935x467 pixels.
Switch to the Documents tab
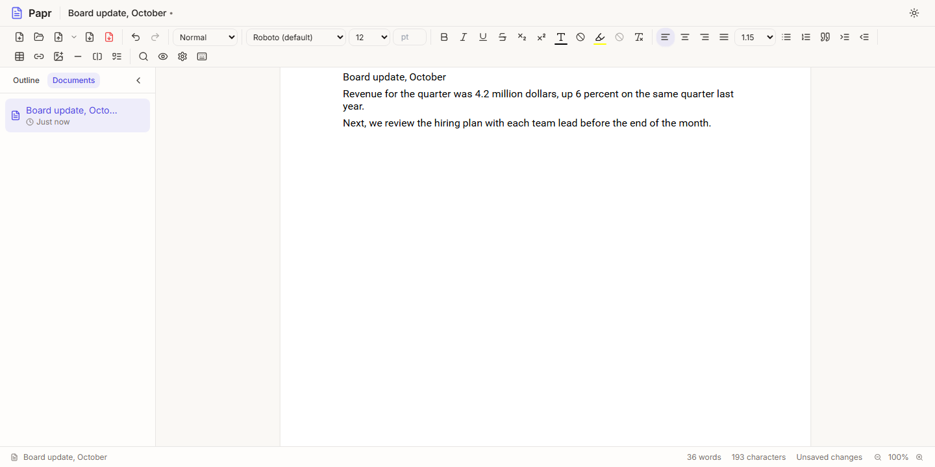[73, 80]
